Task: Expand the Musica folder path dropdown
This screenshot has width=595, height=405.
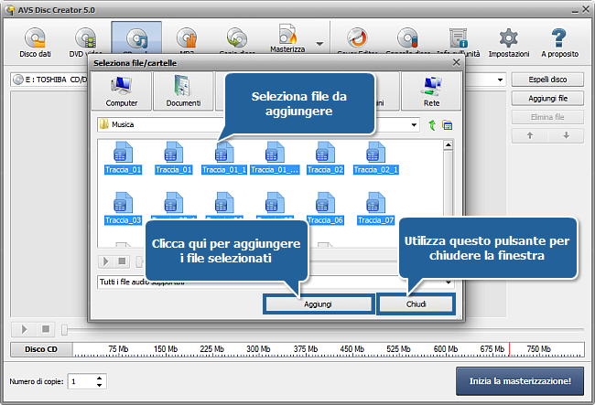Action: coord(414,124)
